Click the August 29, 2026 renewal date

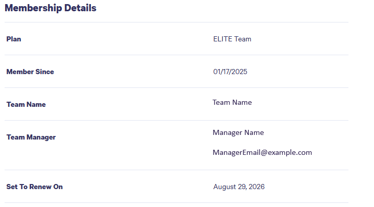click(x=239, y=187)
